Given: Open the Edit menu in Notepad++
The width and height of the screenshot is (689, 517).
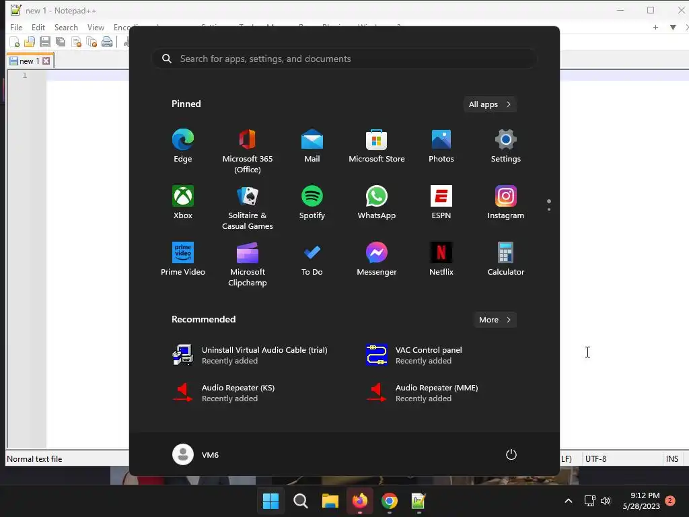Looking at the screenshot, I should tap(38, 27).
